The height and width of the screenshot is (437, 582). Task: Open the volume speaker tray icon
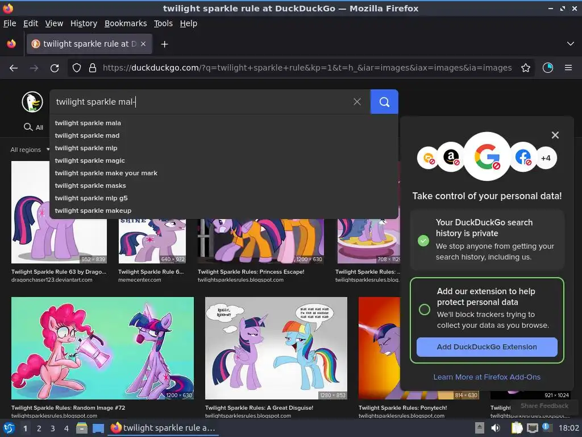coord(495,428)
